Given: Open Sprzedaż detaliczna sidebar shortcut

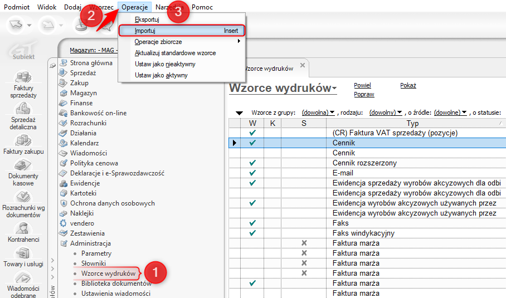Looking at the screenshot, I should [x=22, y=109].
